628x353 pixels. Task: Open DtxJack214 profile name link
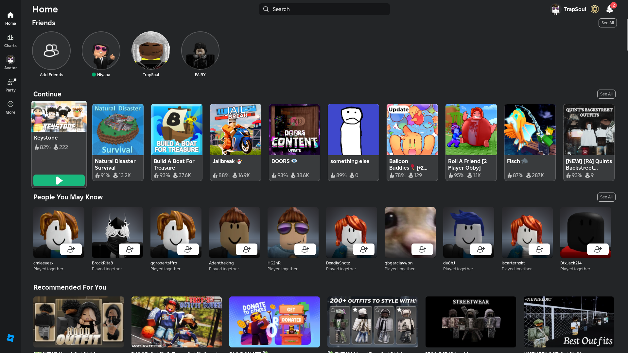click(x=571, y=263)
